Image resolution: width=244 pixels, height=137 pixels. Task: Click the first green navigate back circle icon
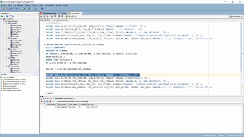tap(24, 8)
